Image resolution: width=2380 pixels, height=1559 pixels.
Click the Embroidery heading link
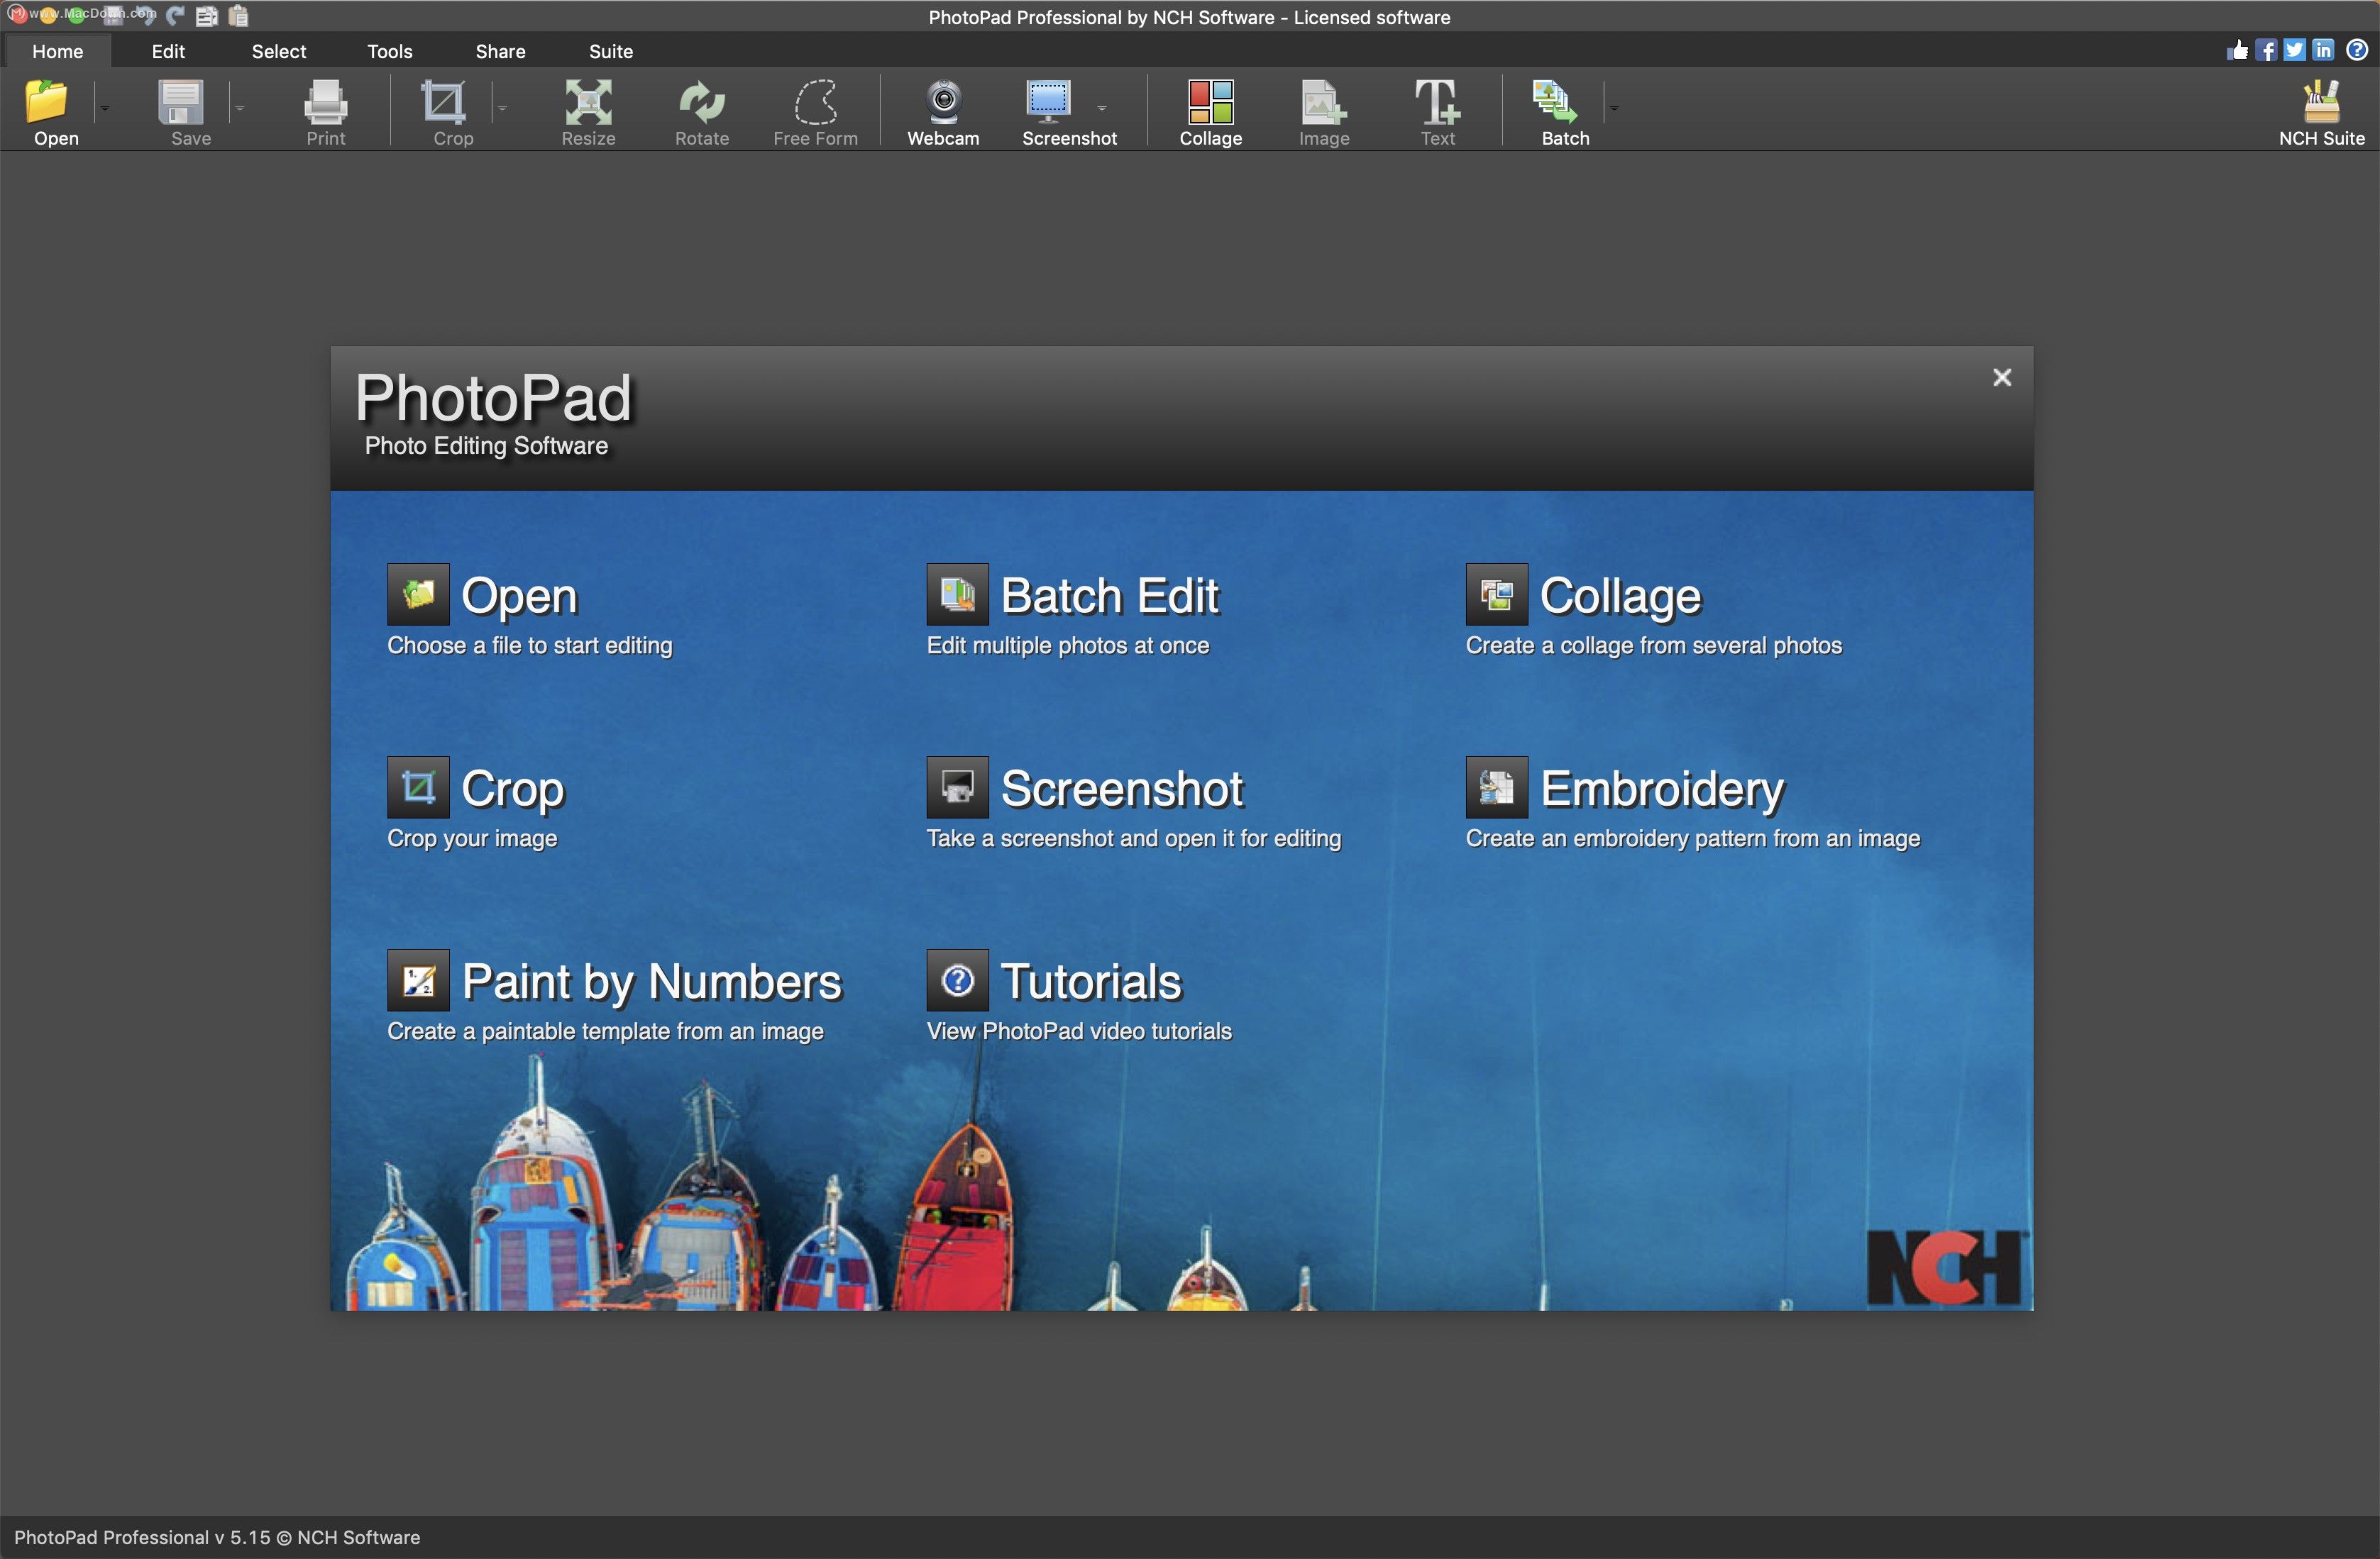tap(1662, 789)
